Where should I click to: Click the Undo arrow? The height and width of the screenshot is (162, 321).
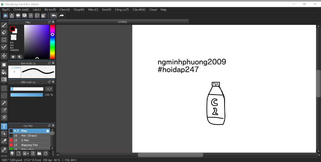[54, 16]
